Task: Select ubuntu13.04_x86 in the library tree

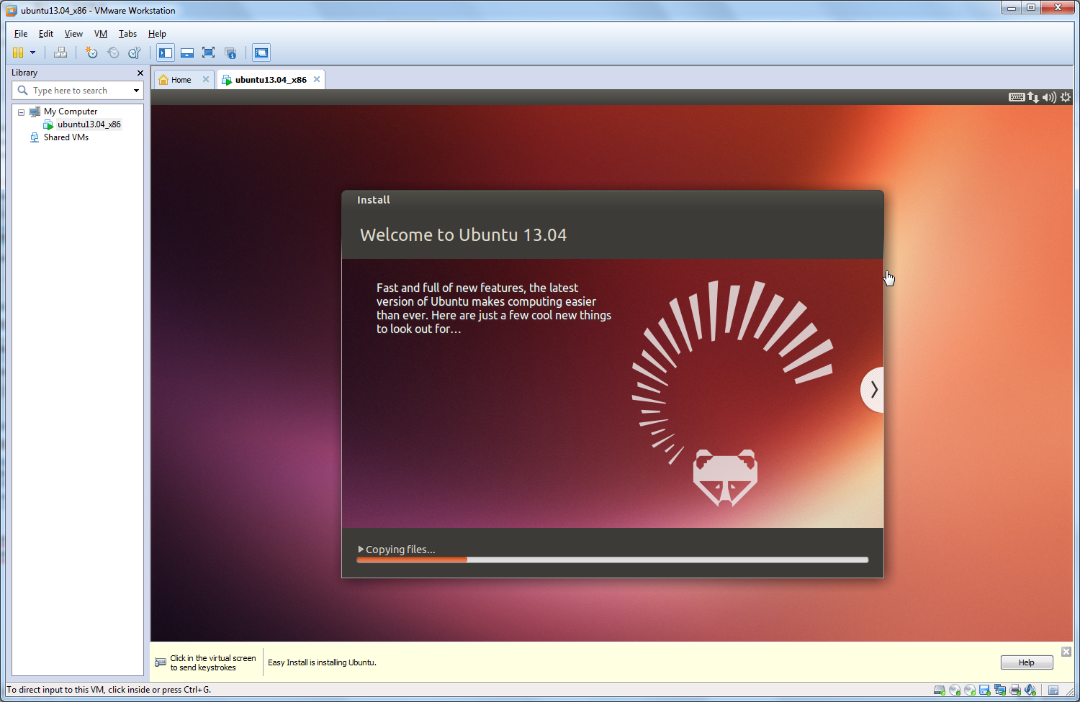Action: click(89, 124)
